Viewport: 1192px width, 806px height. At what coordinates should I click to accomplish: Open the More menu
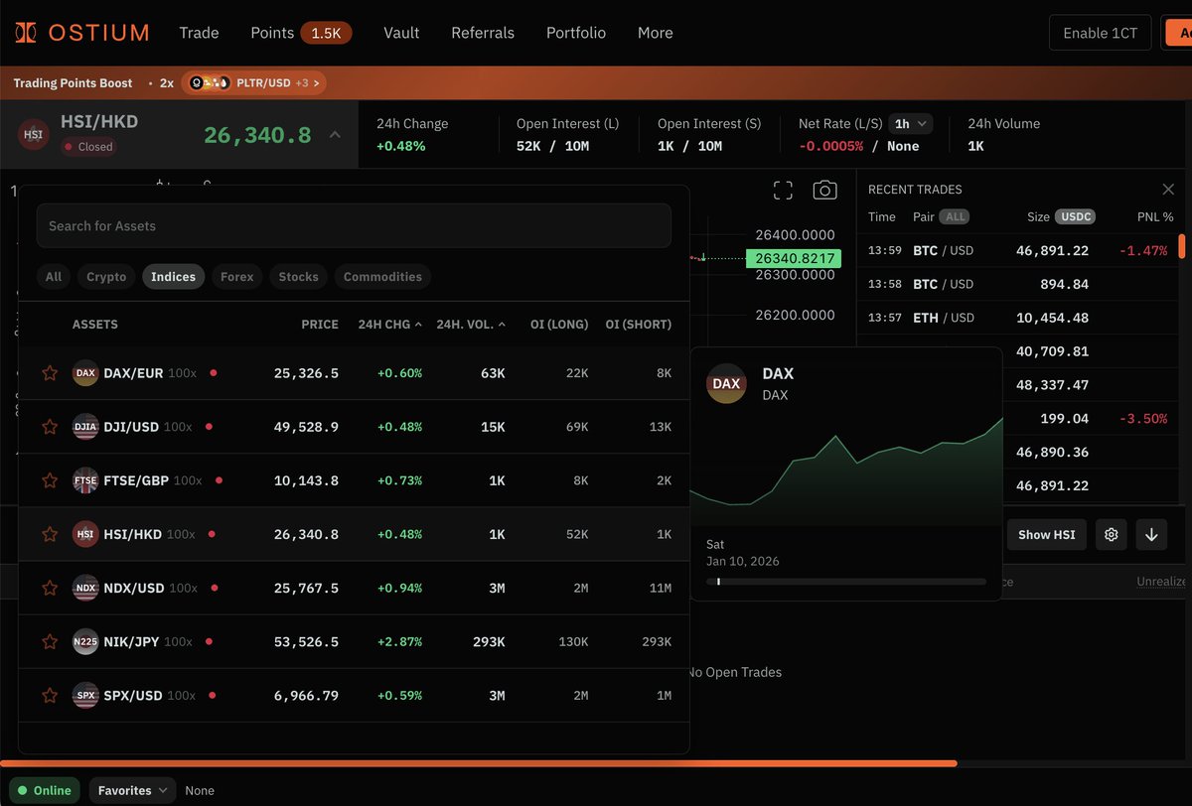pos(656,33)
